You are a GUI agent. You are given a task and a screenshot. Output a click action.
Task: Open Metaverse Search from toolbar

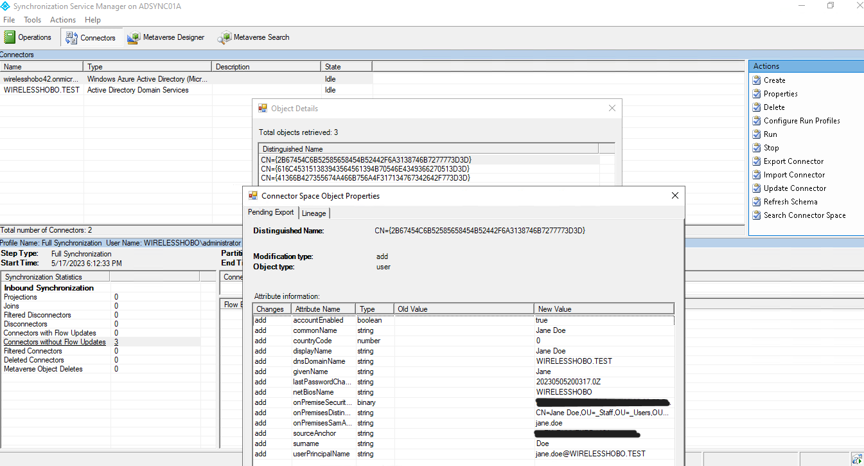pyautogui.click(x=254, y=37)
